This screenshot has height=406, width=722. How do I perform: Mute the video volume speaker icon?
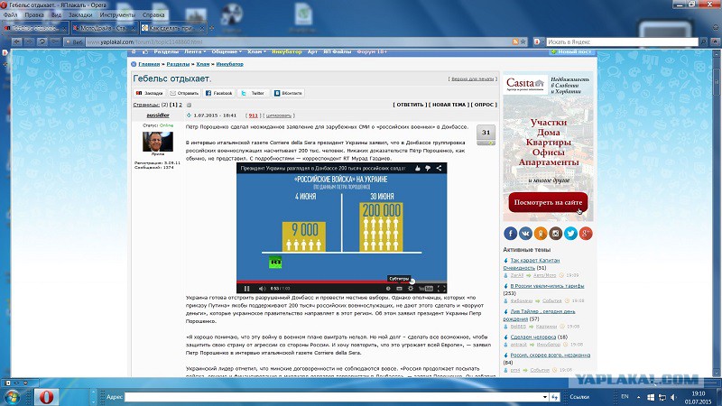[262, 289]
